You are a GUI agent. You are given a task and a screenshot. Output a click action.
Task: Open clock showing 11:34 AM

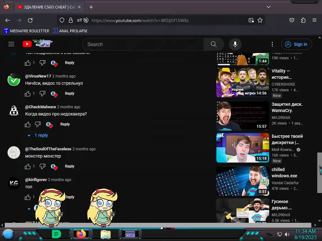click(305, 234)
